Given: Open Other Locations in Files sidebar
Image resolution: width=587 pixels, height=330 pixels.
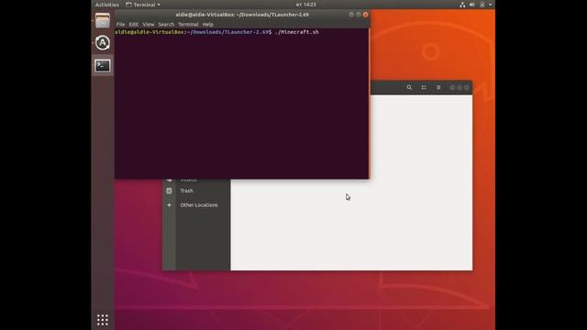Looking at the screenshot, I should [x=198, y=205].
